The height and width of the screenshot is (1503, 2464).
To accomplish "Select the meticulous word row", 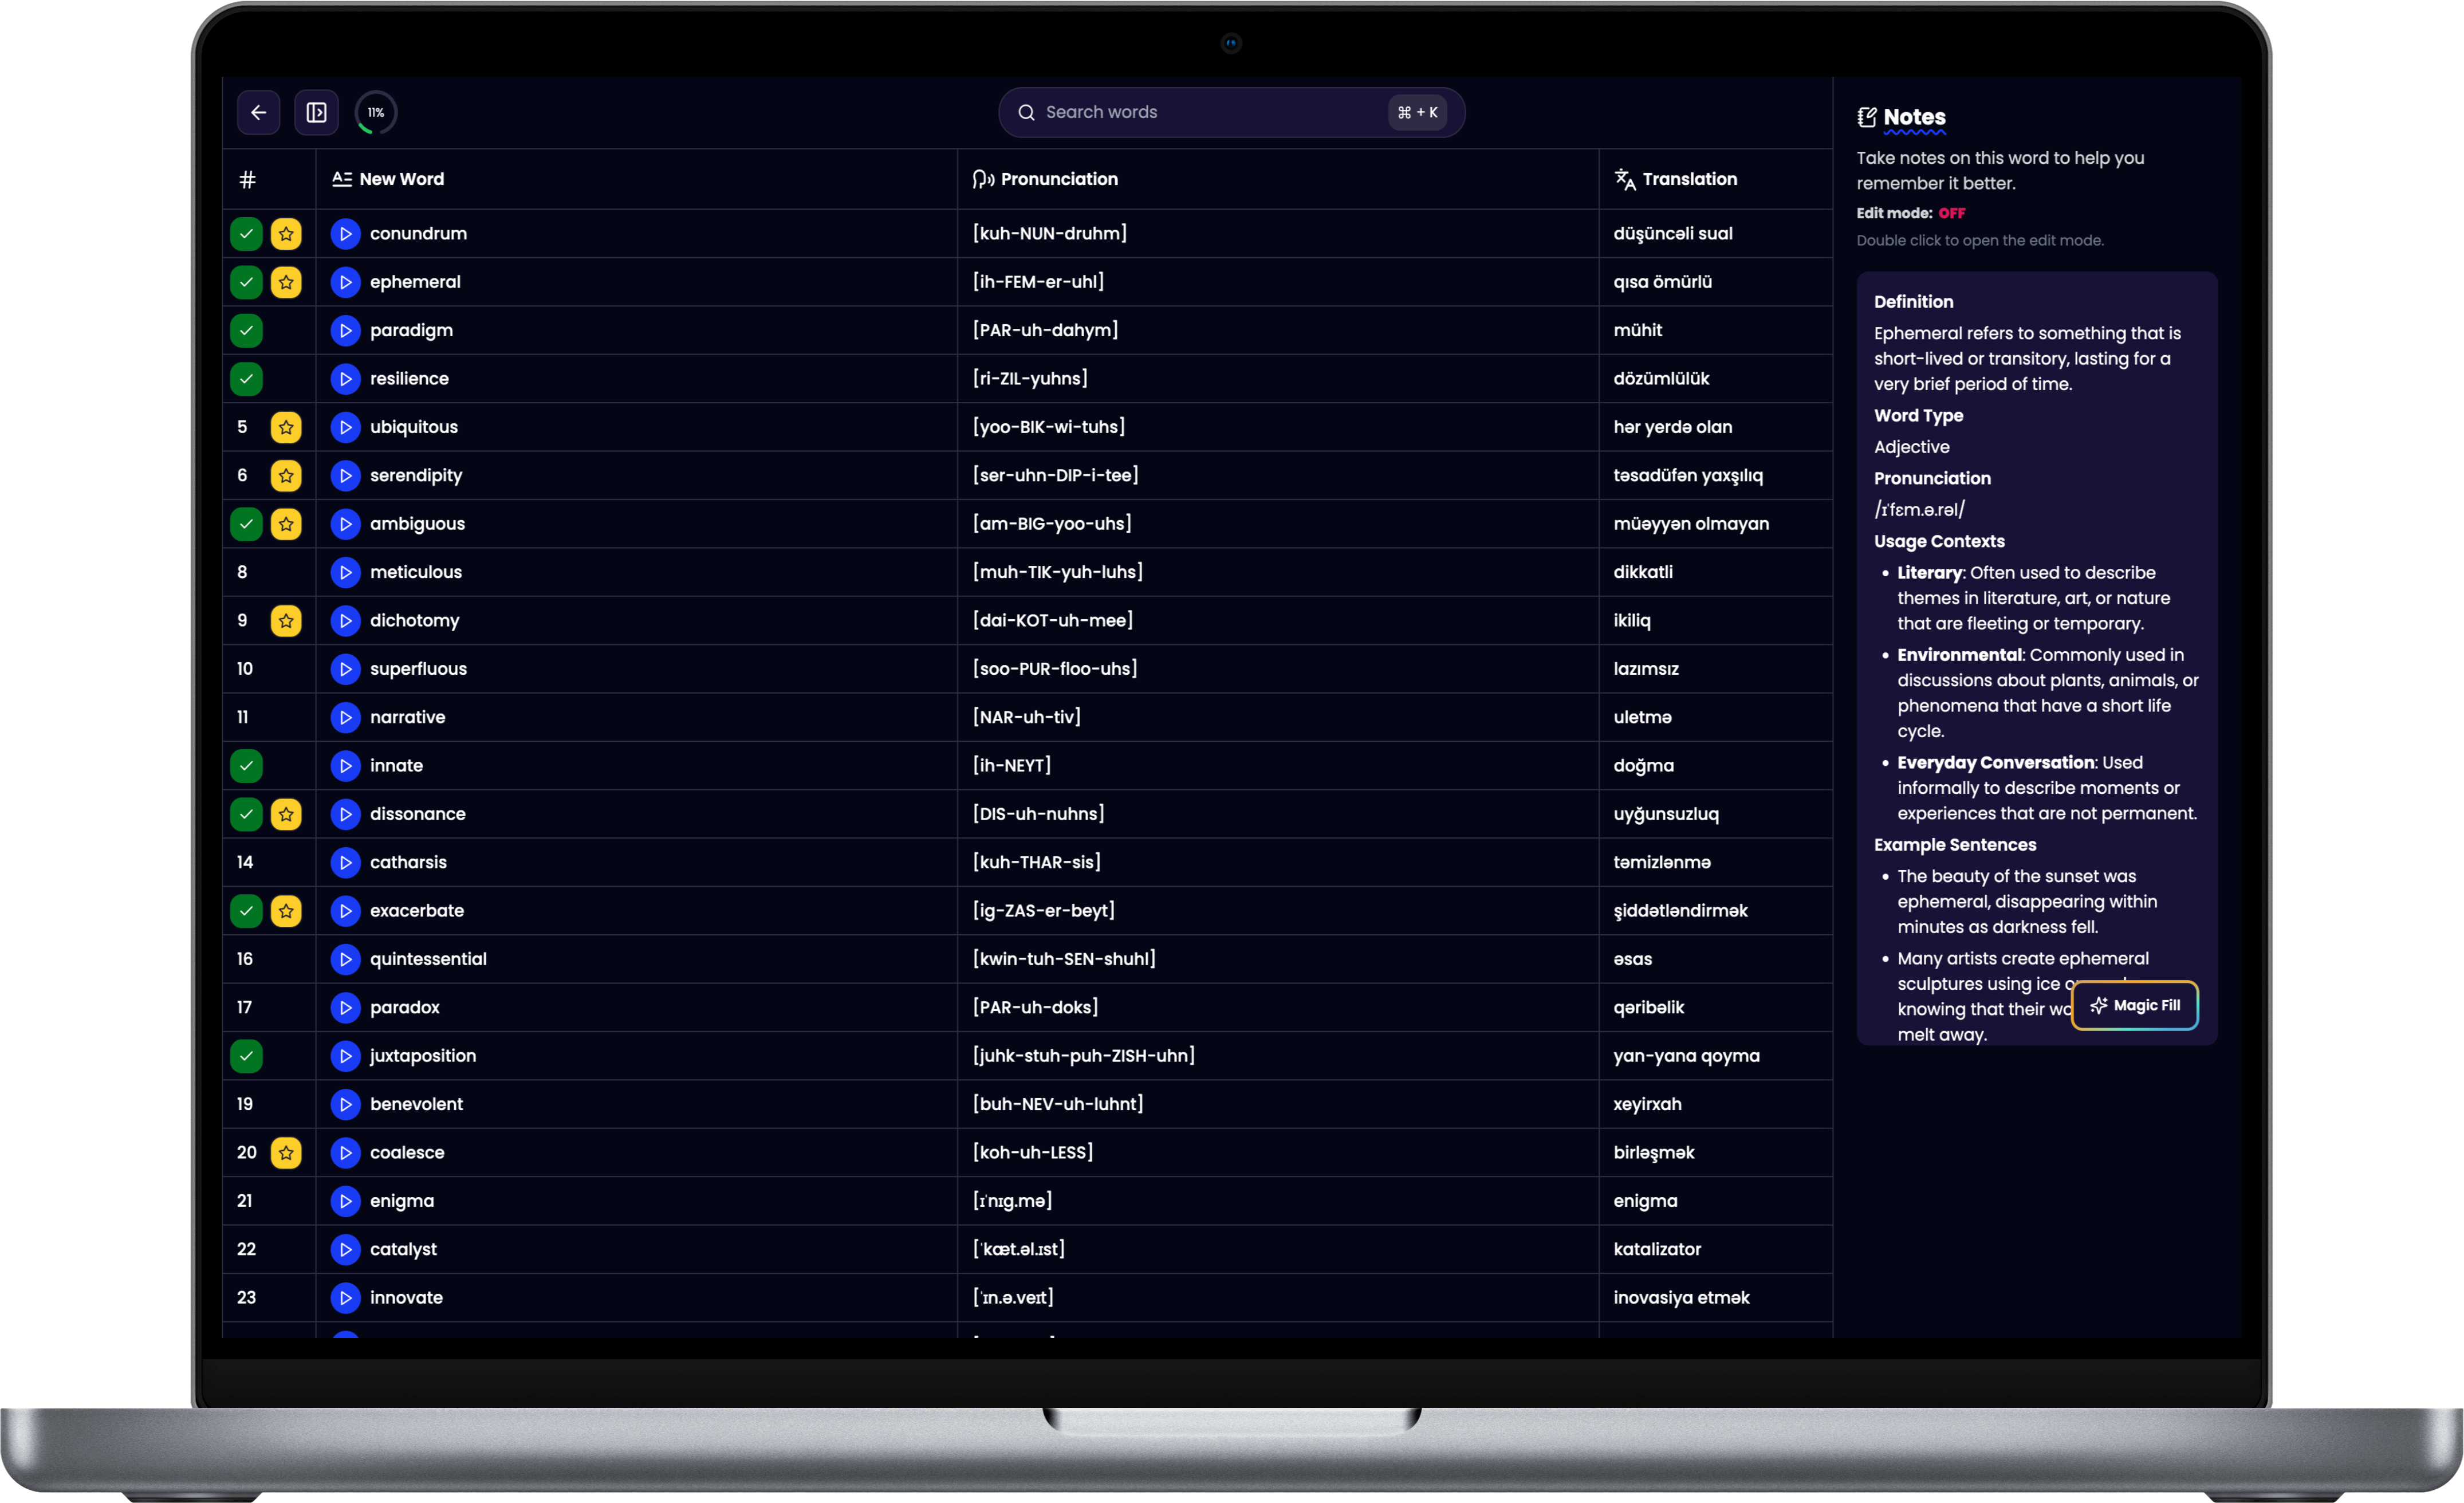I will click(x=416, y=572).
